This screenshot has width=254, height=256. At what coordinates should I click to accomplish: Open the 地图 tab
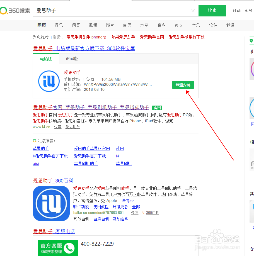pos(144,25)
